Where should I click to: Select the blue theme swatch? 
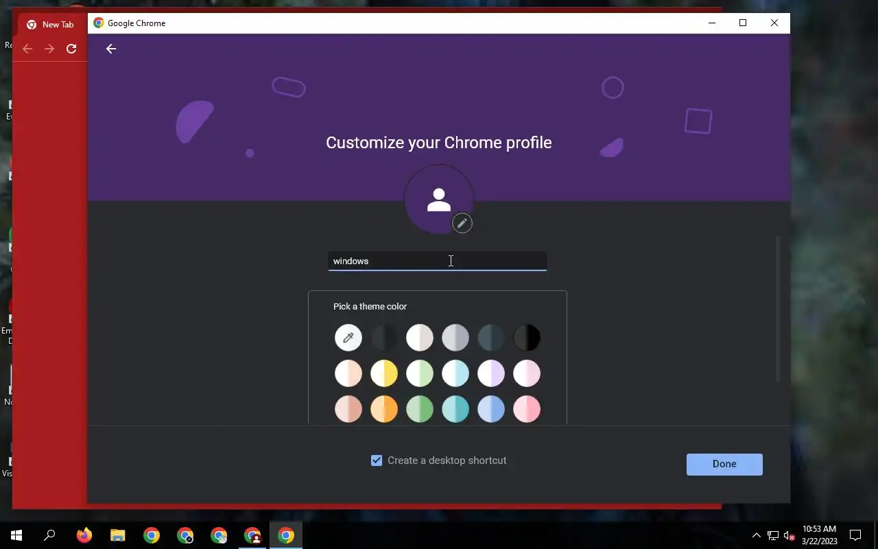[491, 409]
